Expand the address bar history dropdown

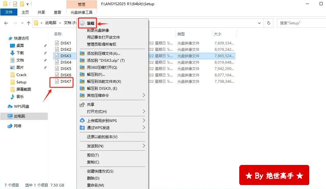pyautogui.click(x=259, y=23)
